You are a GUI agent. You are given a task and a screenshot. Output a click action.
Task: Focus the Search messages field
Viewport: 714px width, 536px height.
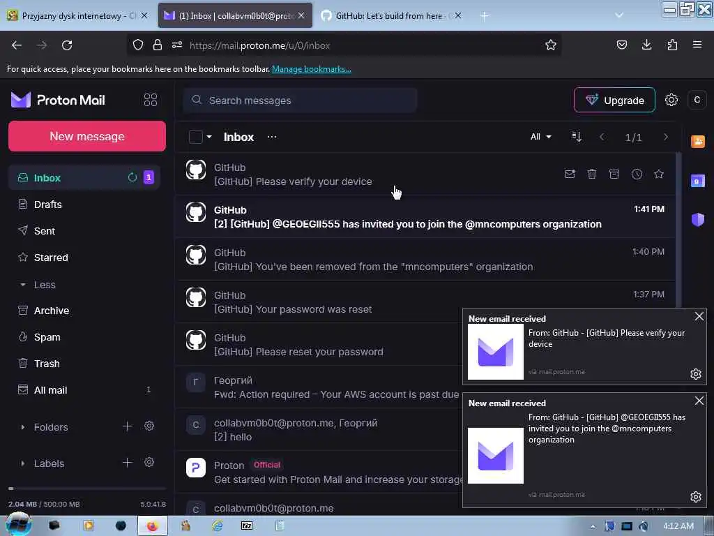point(300,100)
